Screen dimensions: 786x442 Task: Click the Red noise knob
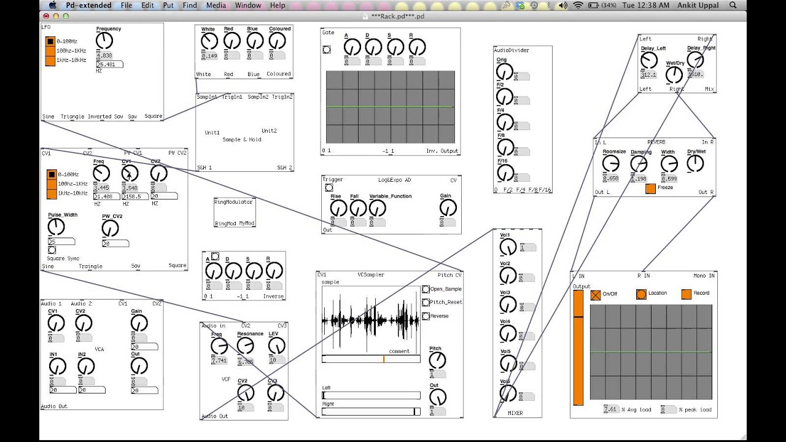pos(232,41)
